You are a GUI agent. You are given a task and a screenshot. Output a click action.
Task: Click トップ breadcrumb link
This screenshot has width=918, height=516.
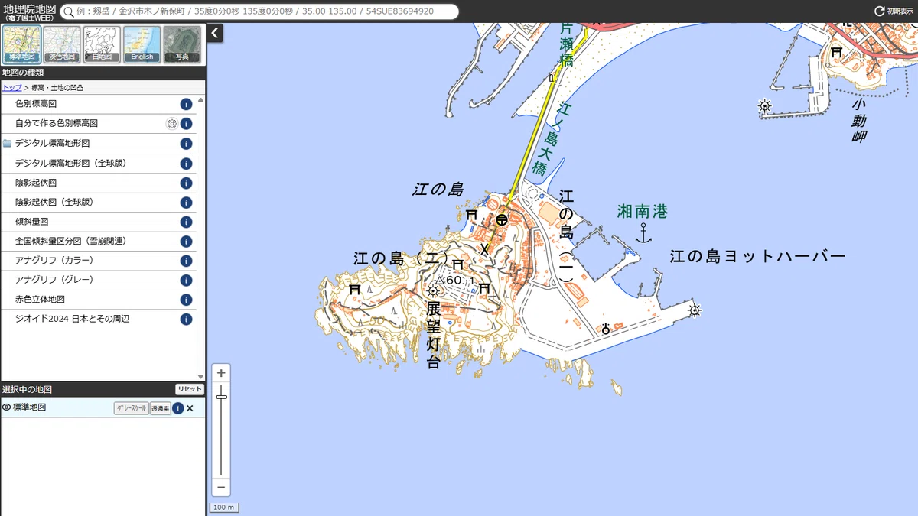12,88
